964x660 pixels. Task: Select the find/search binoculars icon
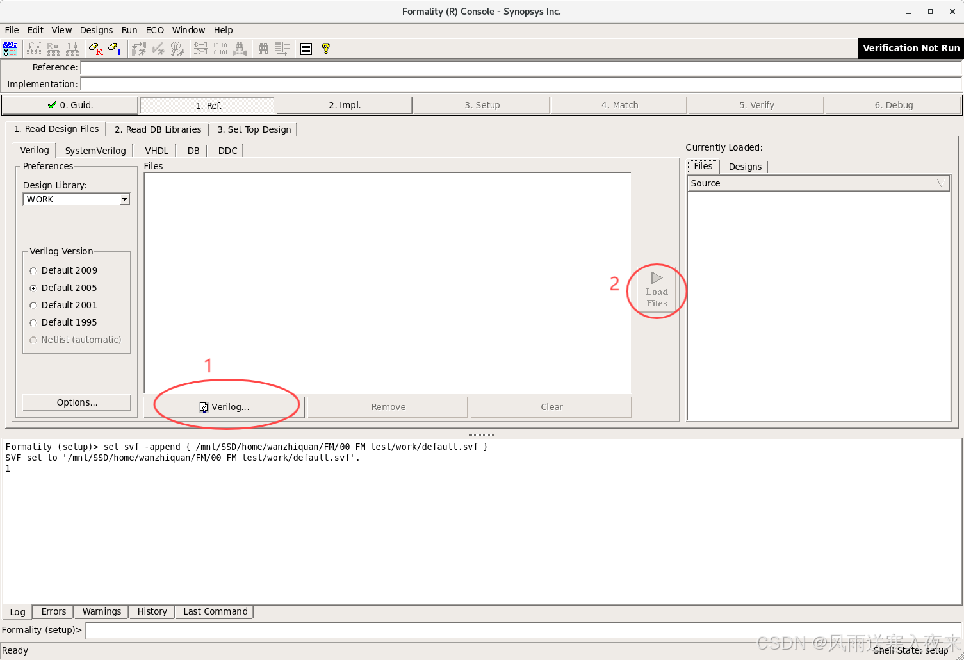pos(263,49)
